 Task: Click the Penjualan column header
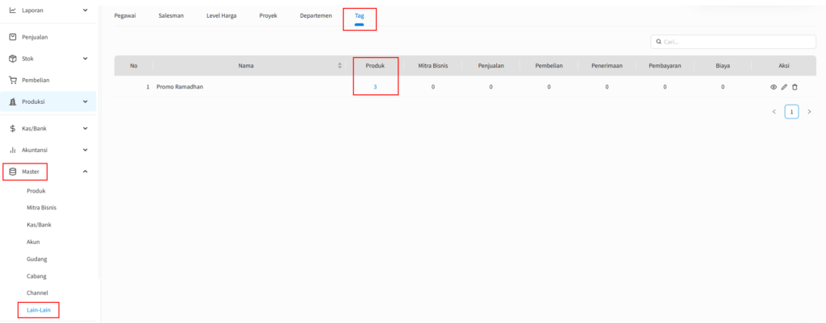(491, 66)
